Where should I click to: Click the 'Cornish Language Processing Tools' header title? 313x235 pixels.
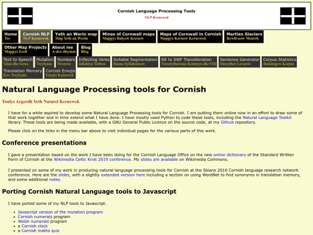(156, 11)
